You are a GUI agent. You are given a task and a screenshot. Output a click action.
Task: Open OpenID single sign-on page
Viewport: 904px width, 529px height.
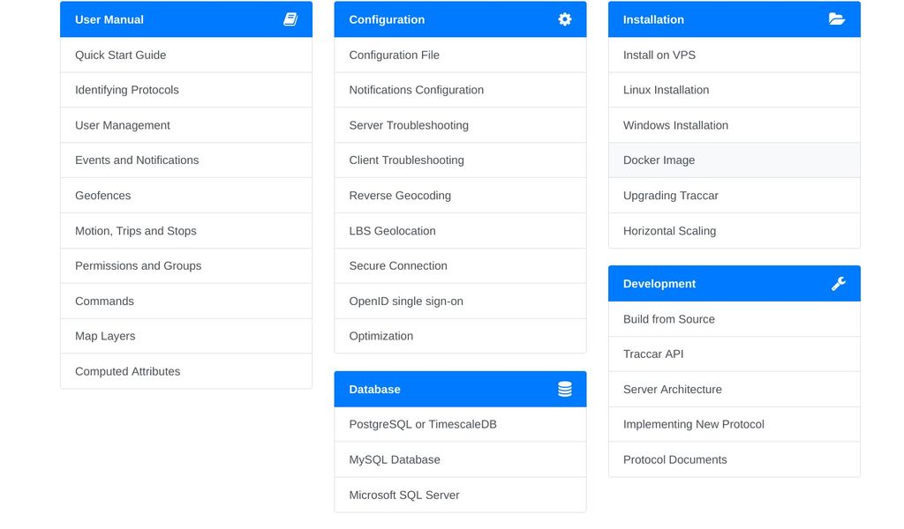[406, 301]
